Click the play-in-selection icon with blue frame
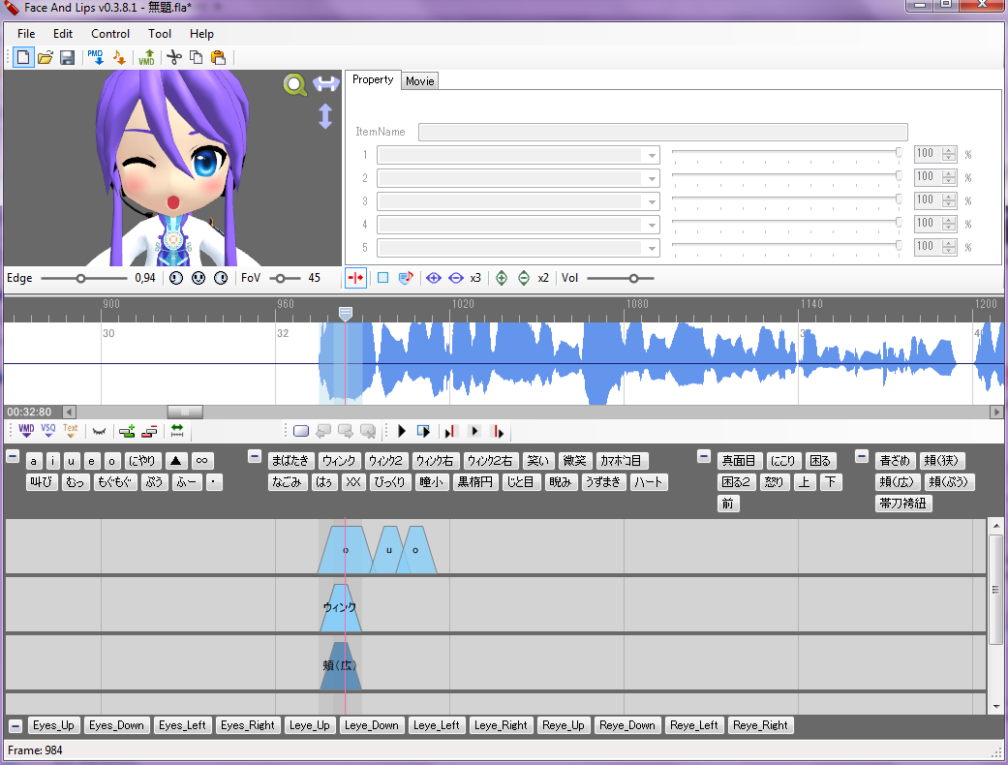Viewport: 1008px width, 765px height. tap(424, 431)
